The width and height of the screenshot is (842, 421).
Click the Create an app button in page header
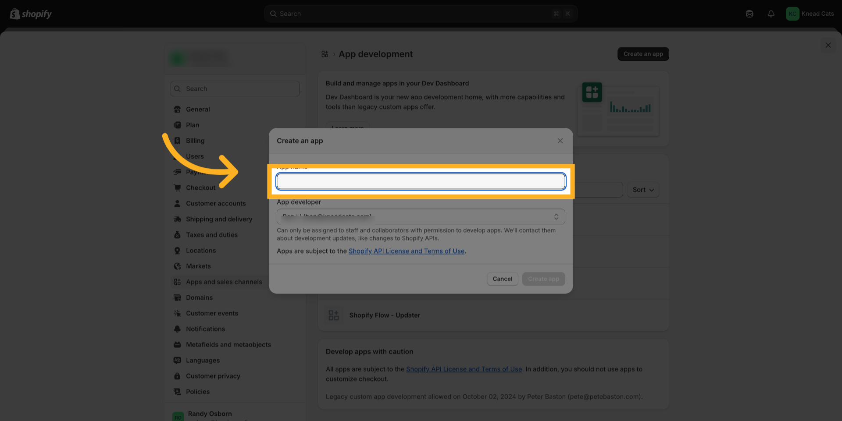point(643,54)
